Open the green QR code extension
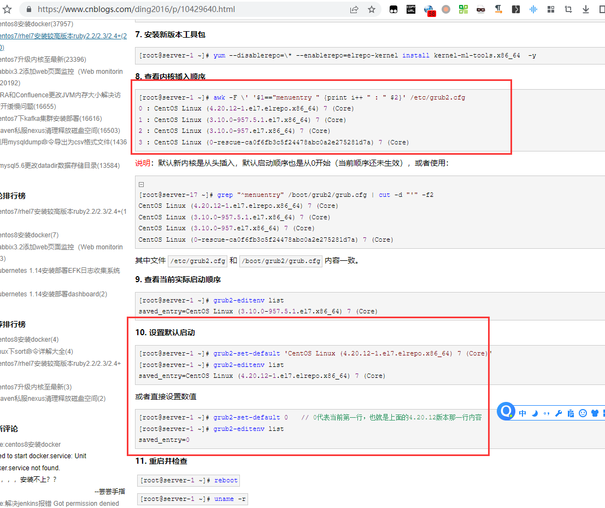 463,9
